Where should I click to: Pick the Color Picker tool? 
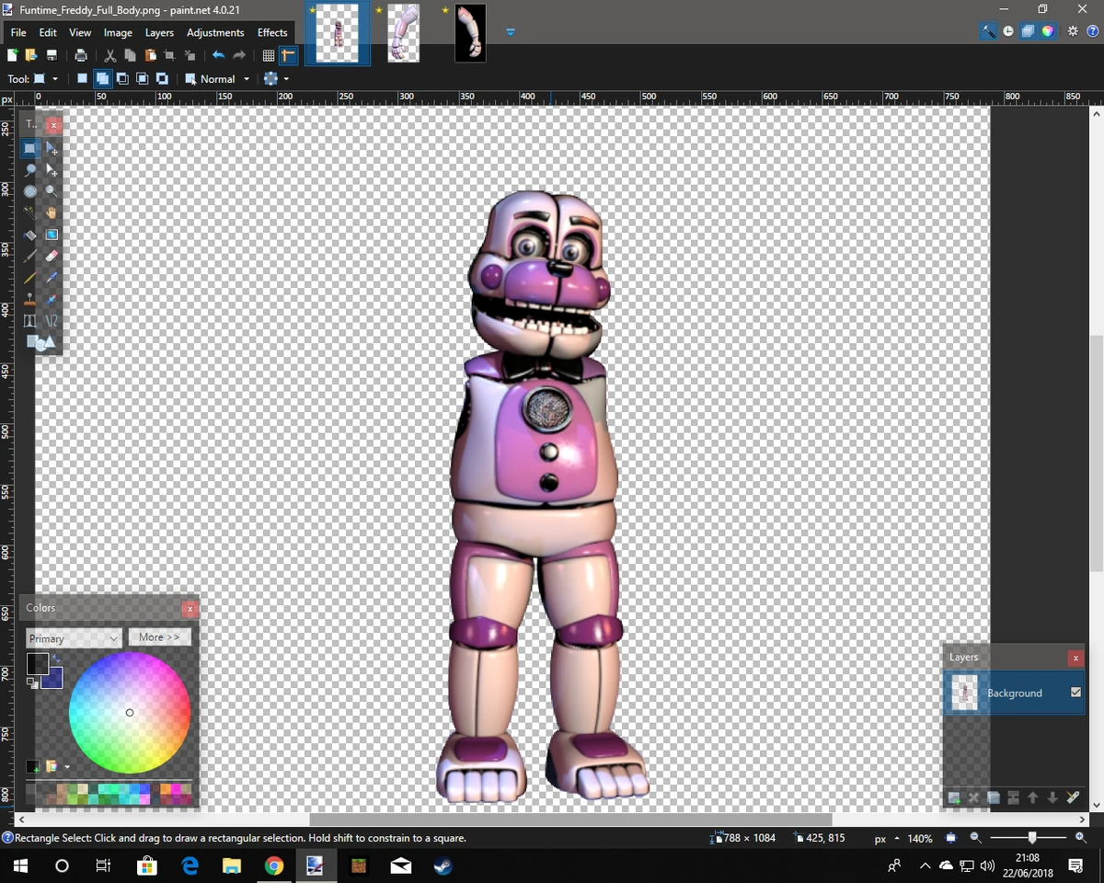click(52, 278)
